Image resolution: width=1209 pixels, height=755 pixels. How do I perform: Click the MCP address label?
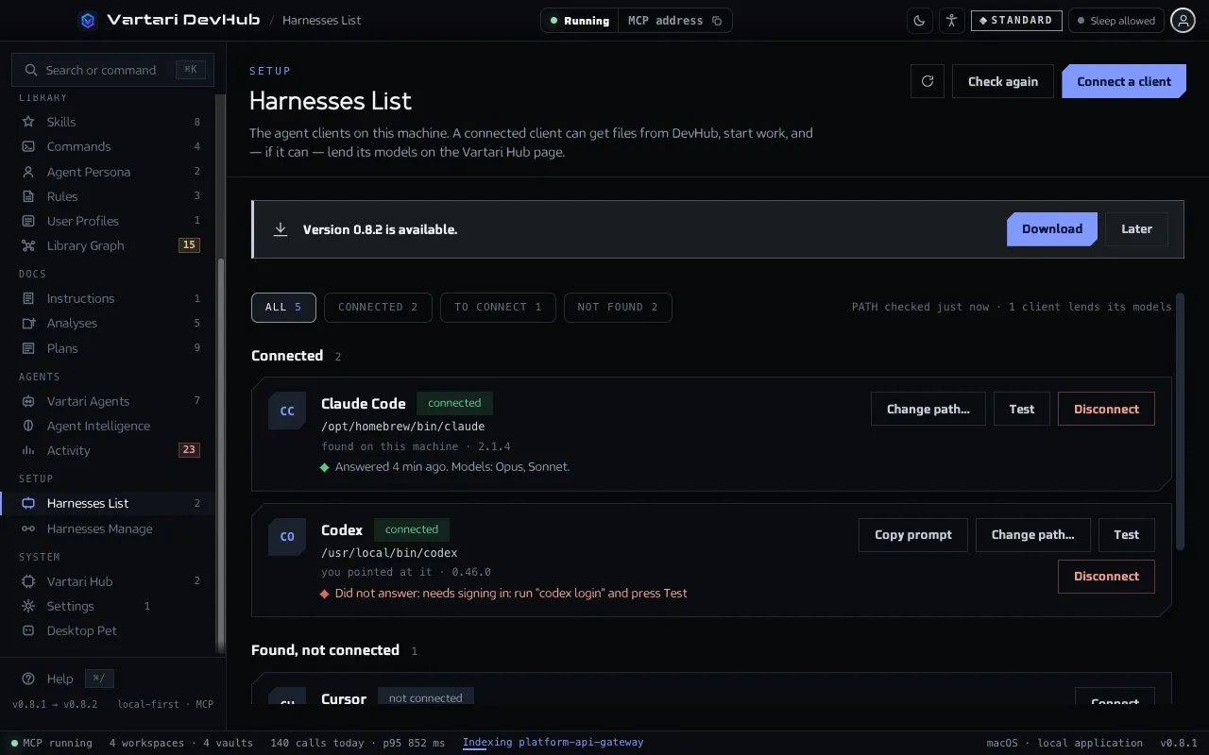pos(665,21)
